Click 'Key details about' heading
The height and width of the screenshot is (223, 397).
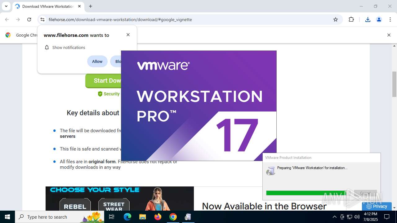[93, 113]
